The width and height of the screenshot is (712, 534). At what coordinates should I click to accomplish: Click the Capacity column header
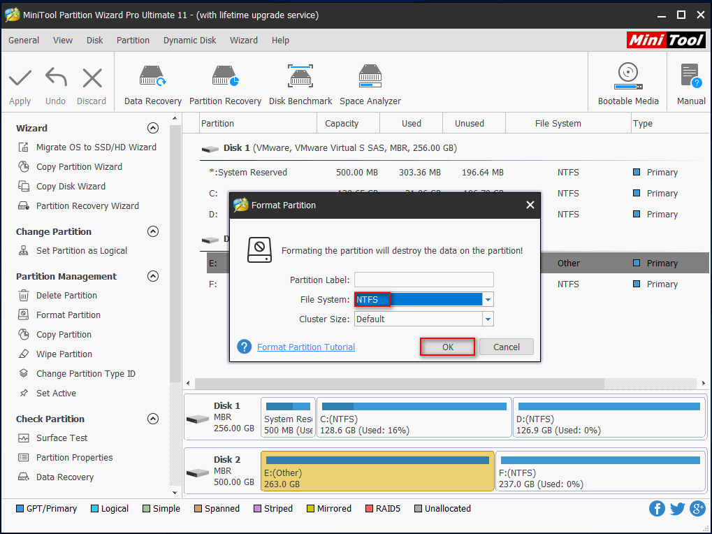[x=348, y=124]
